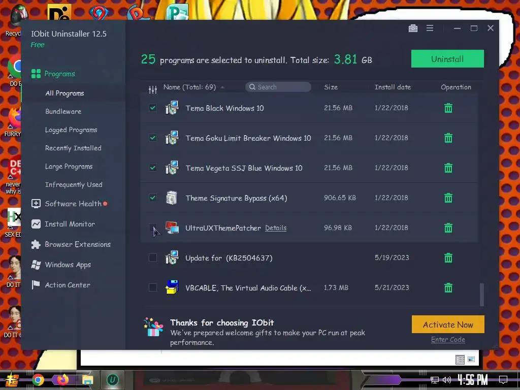This screenshot has height=390, width=520.
Task: Click trash icon for VBCABLE row
Action: 448,287
